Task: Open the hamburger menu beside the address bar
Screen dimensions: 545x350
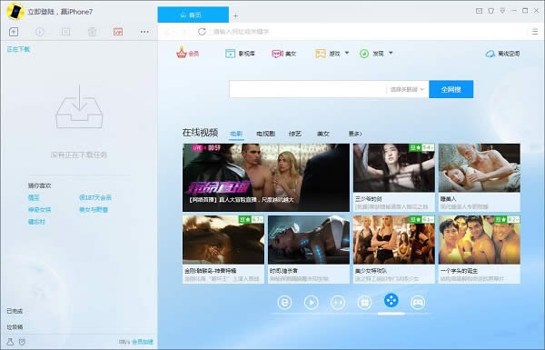Action: 535,32
